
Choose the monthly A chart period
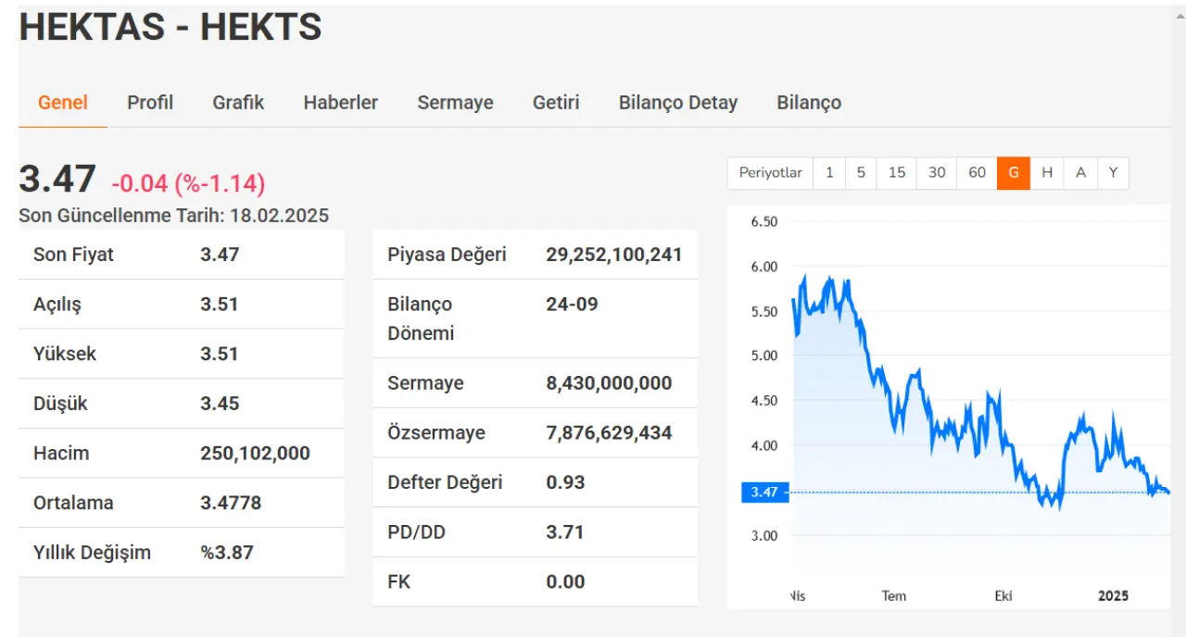click(x=1080, y=173)
